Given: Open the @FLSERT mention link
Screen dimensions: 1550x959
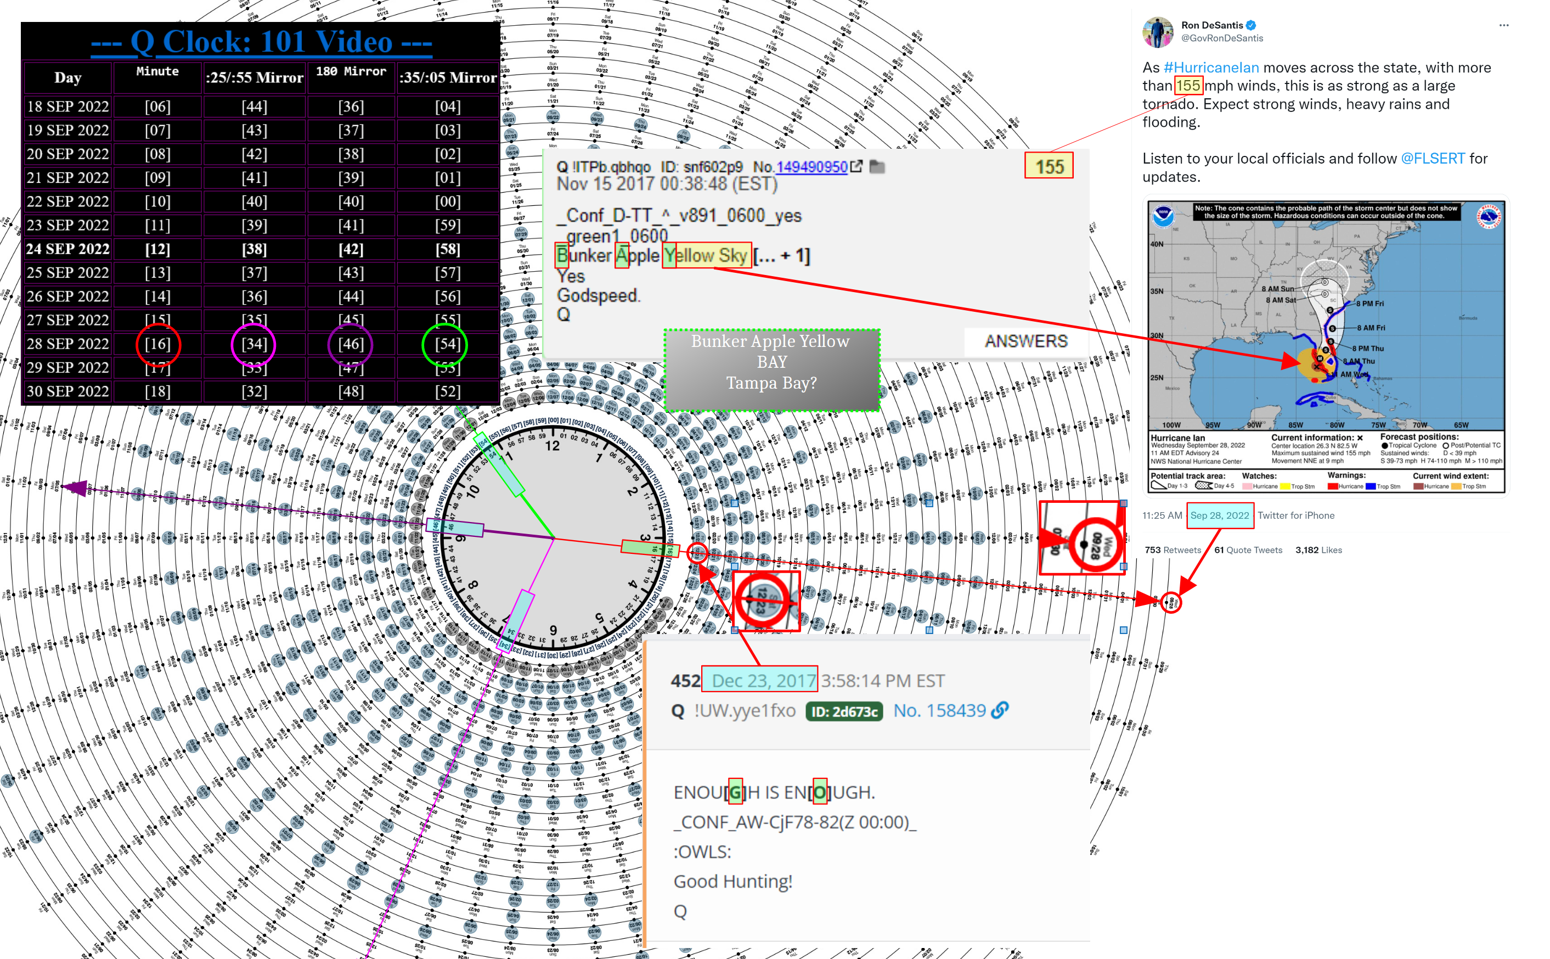Looking at the screenshot, I should 1433,159.
